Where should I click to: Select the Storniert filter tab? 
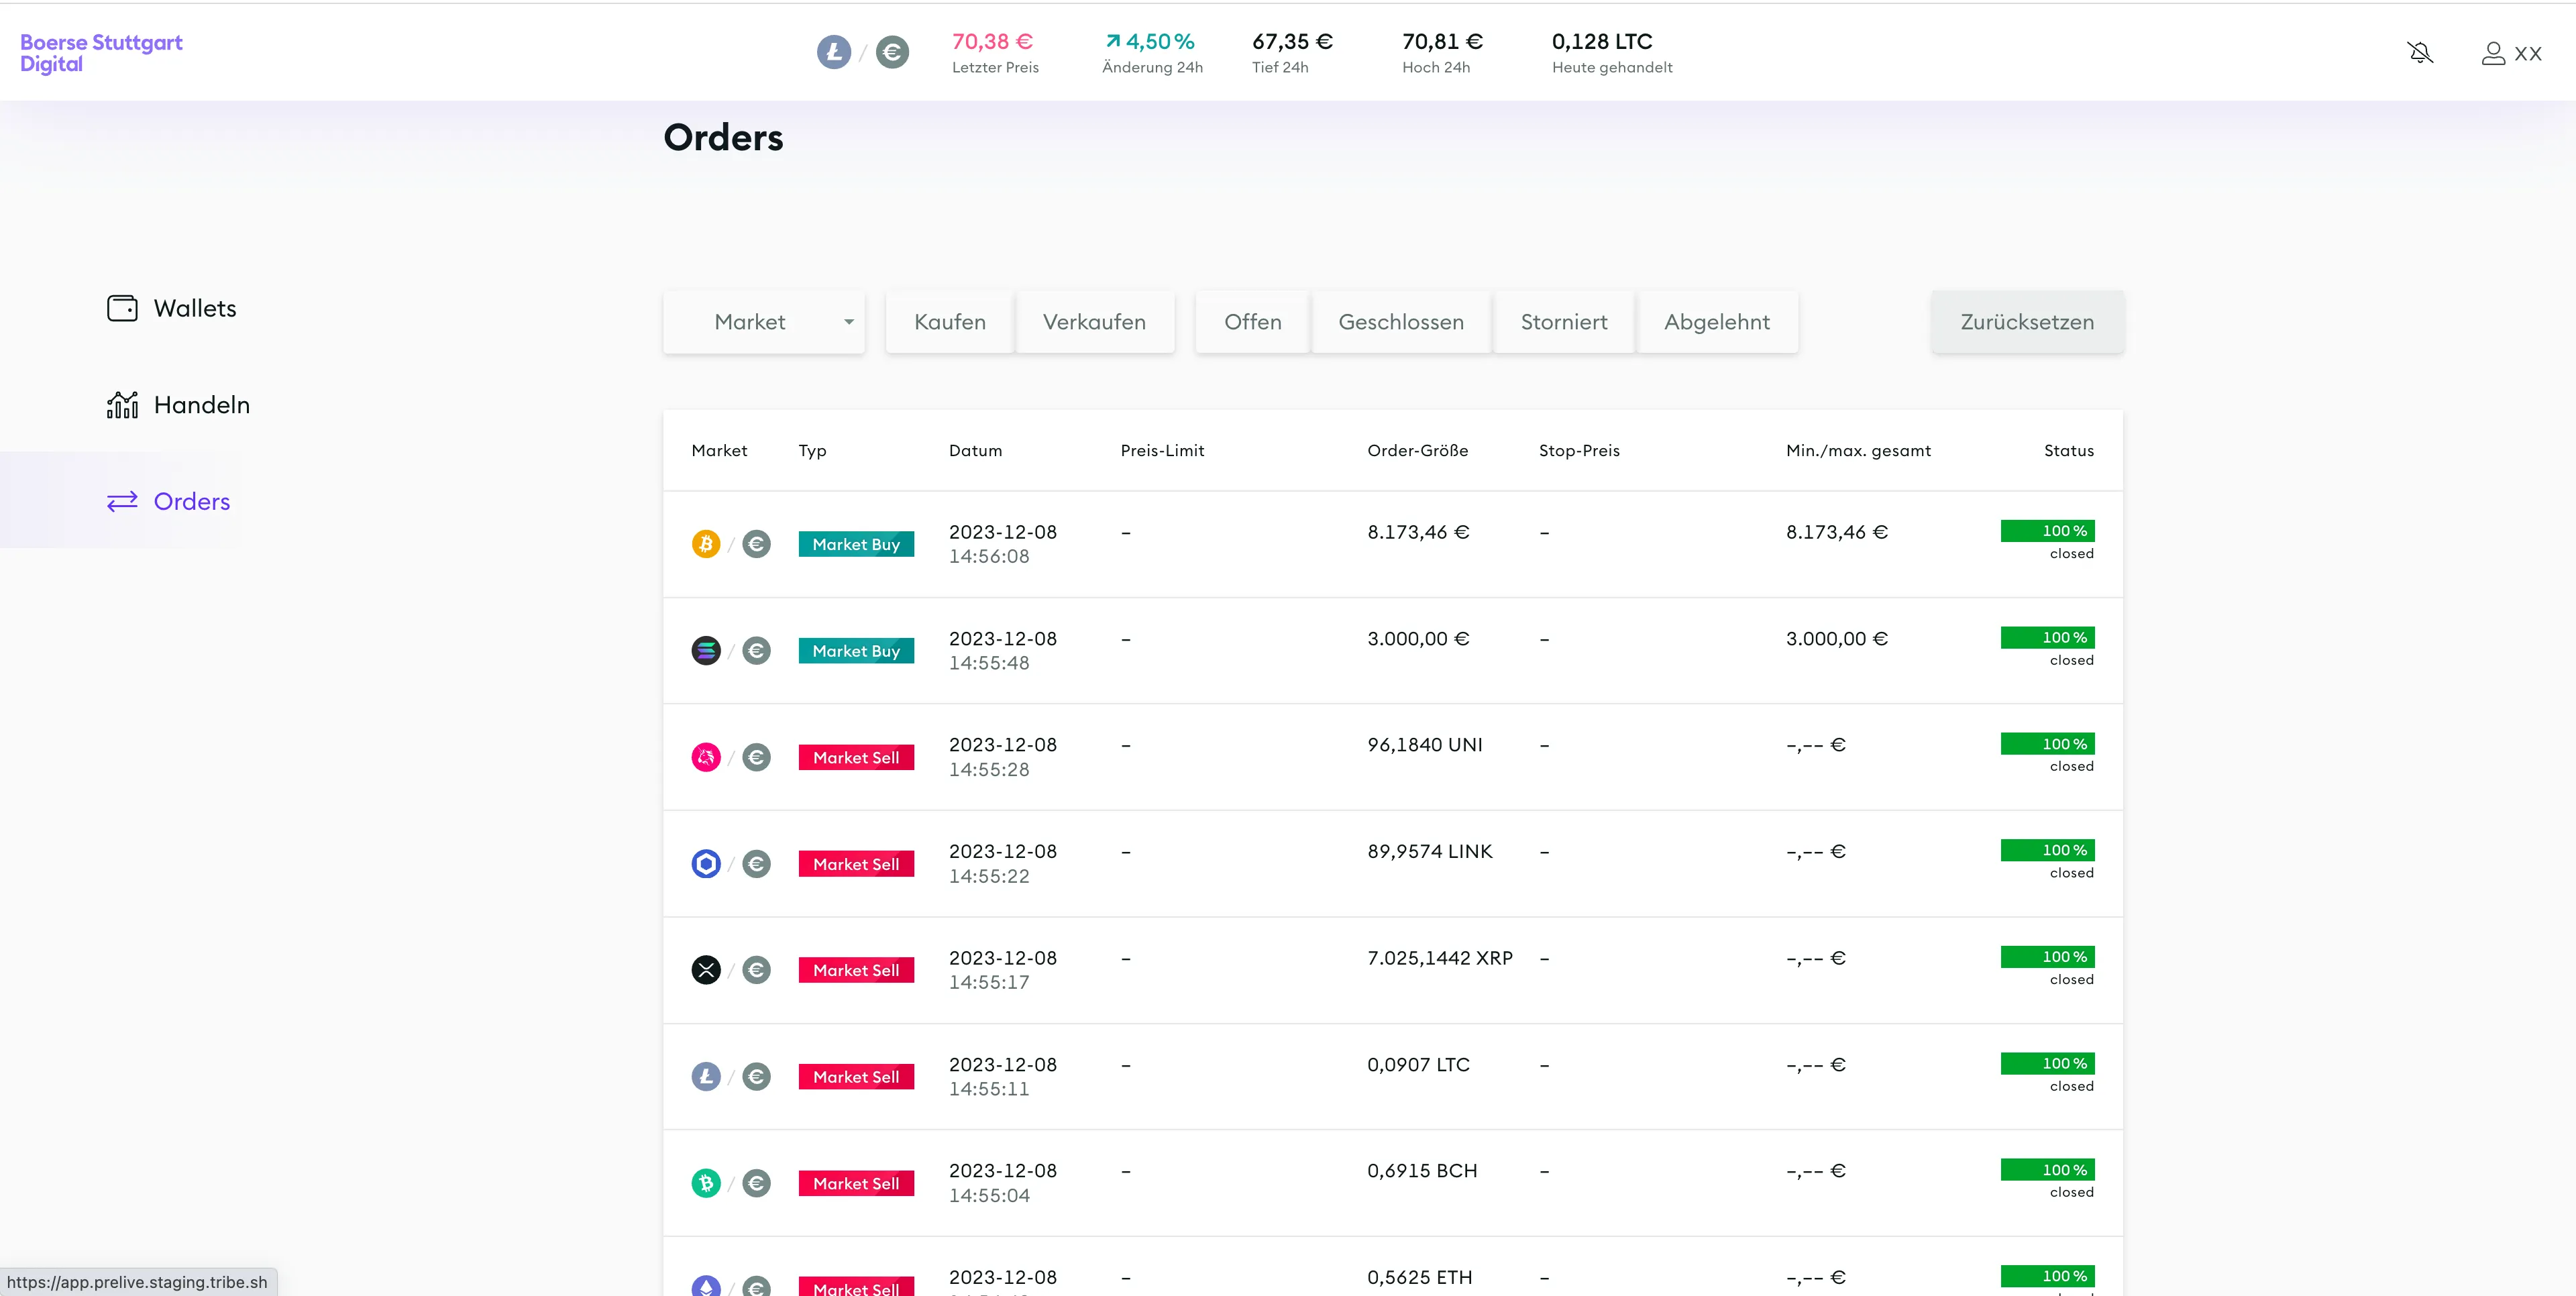point(1563,322)
